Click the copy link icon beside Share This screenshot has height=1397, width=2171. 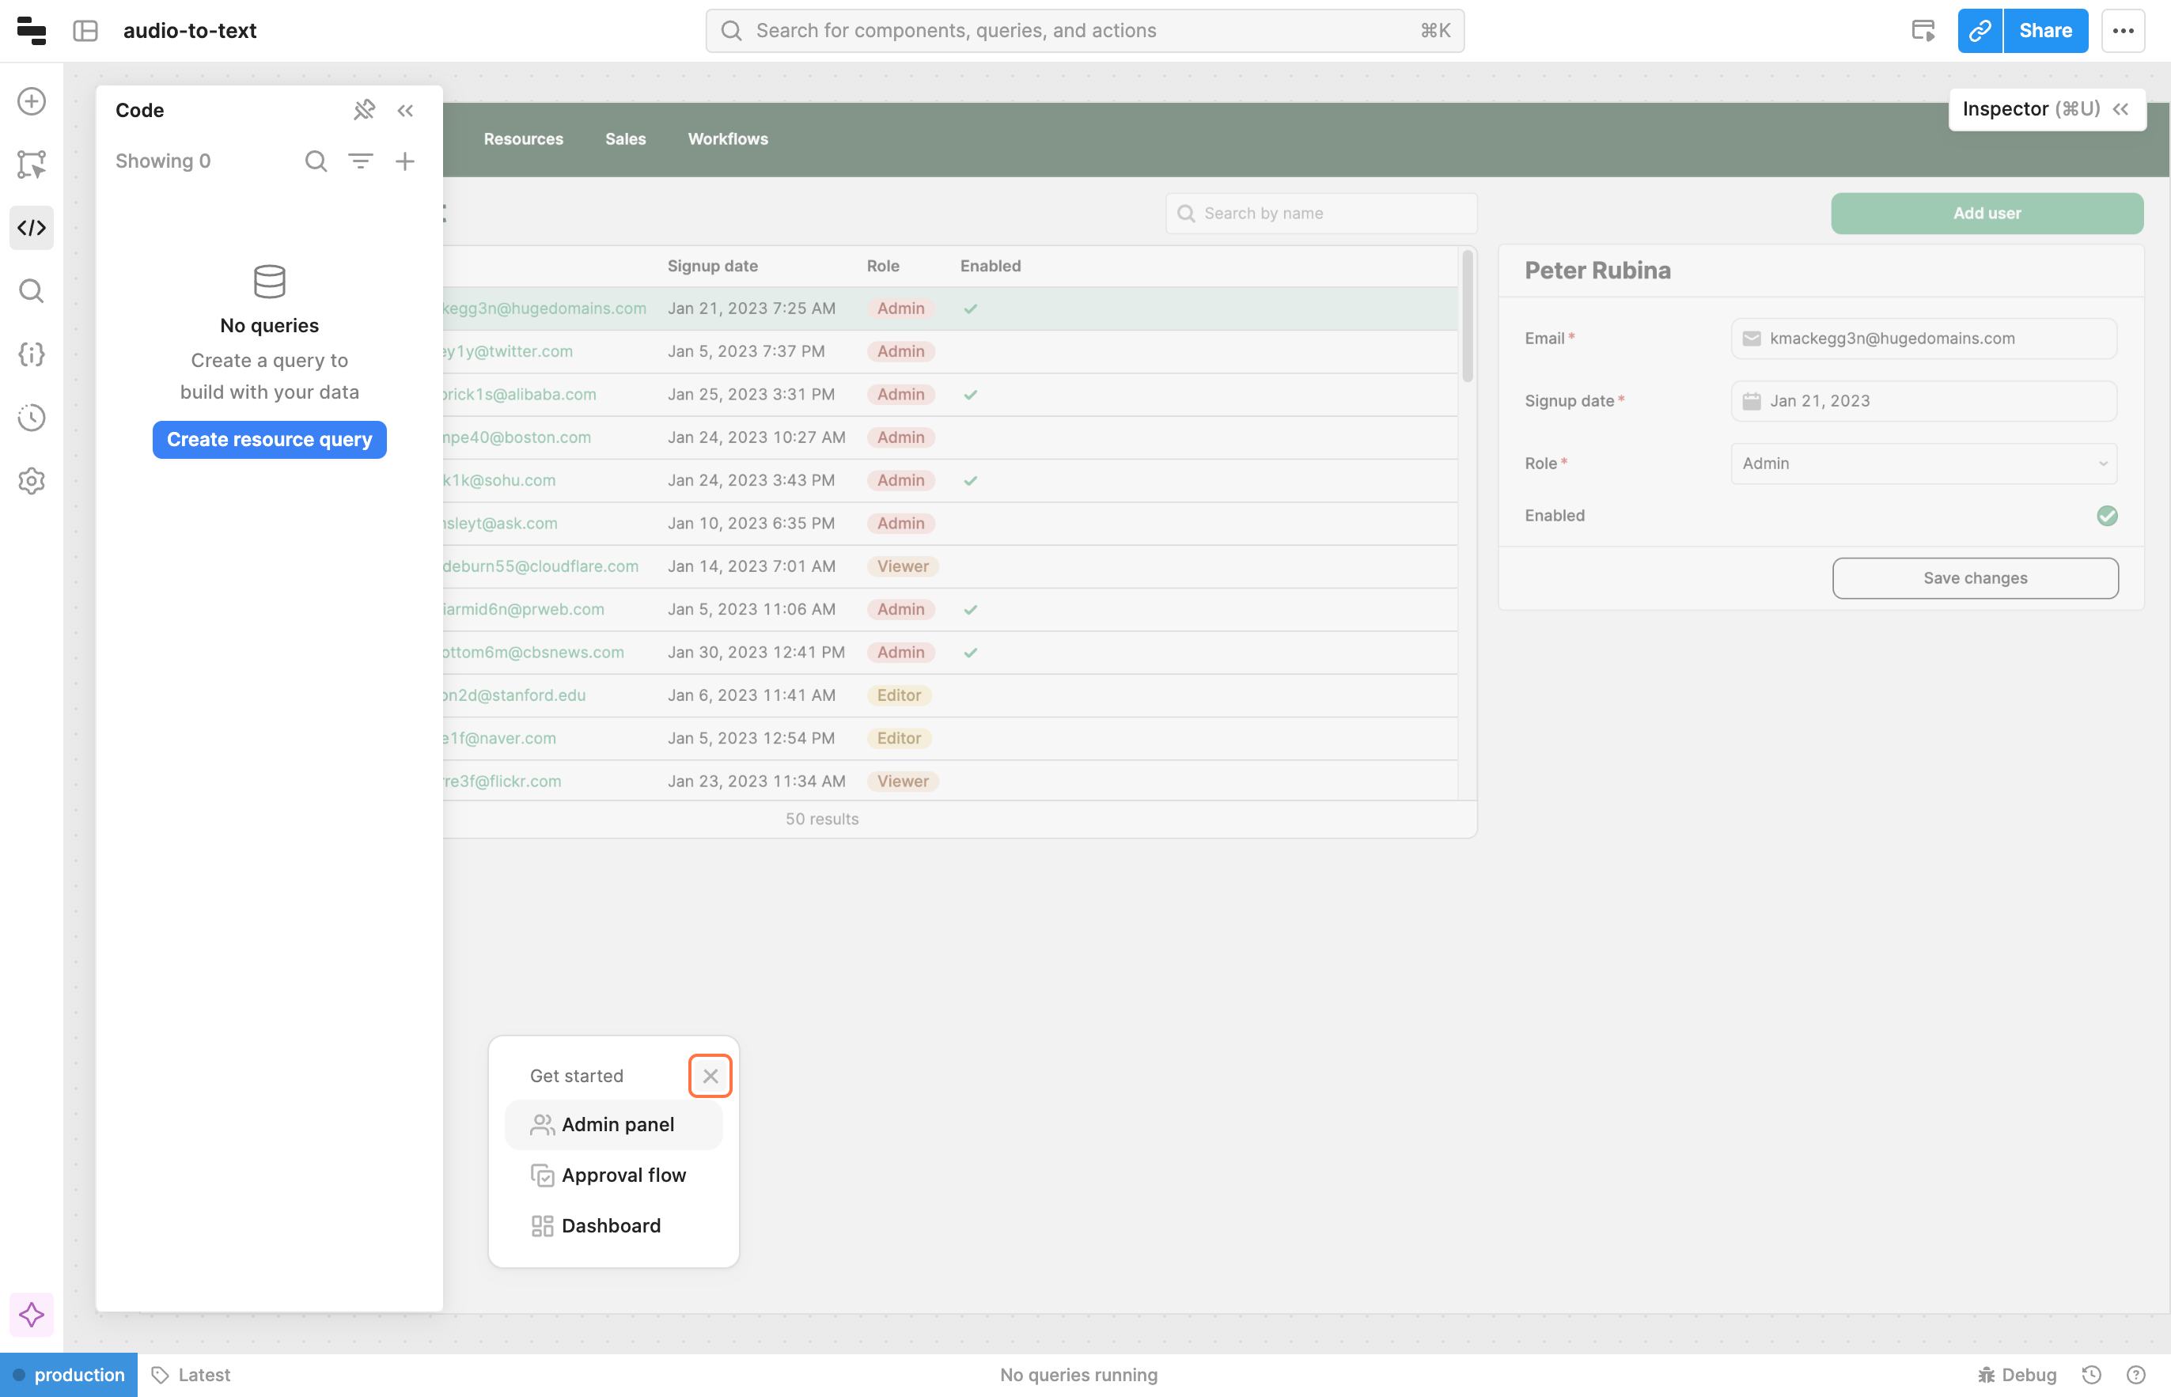[x=1980, y=31]
